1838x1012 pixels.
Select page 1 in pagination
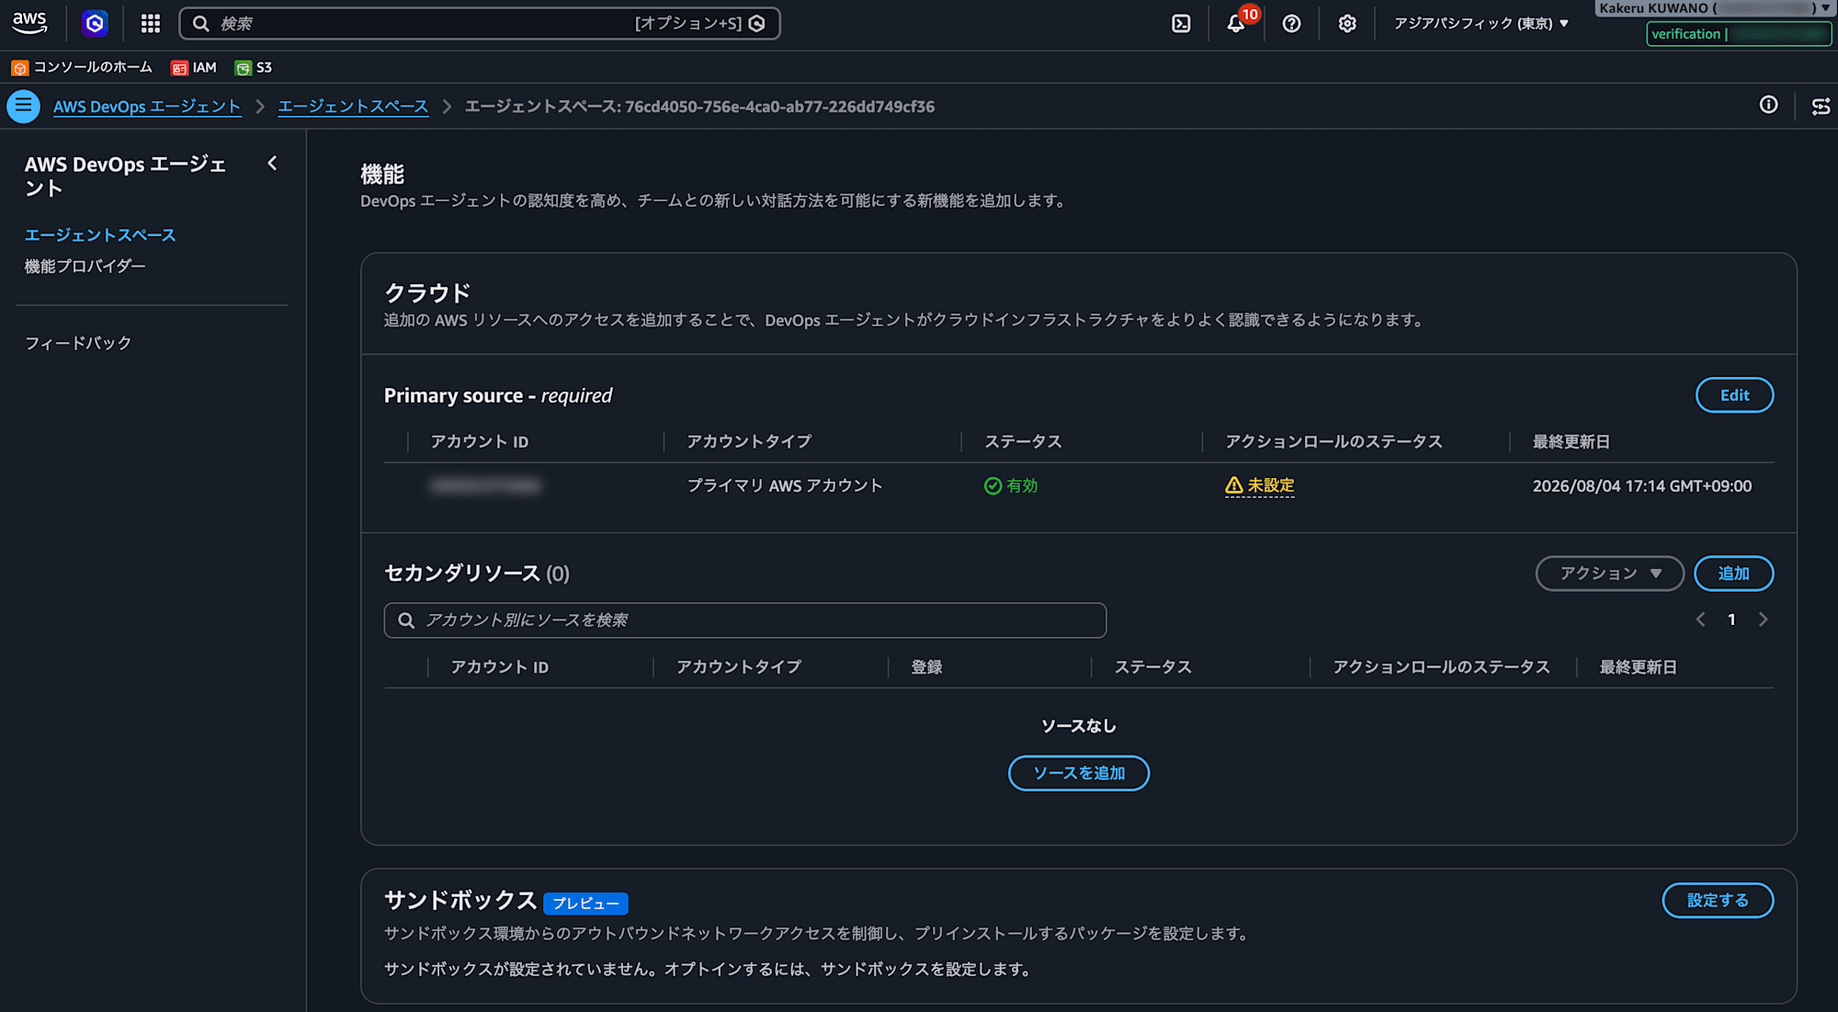pyautogui.click(x=1731, y=620)
